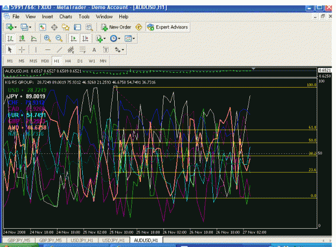Select the Trendline drawing tool
The height and width of the screenshot is (247, 336).
[59, 50]
